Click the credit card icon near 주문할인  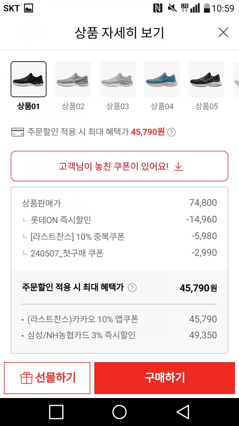coord(18,132)
